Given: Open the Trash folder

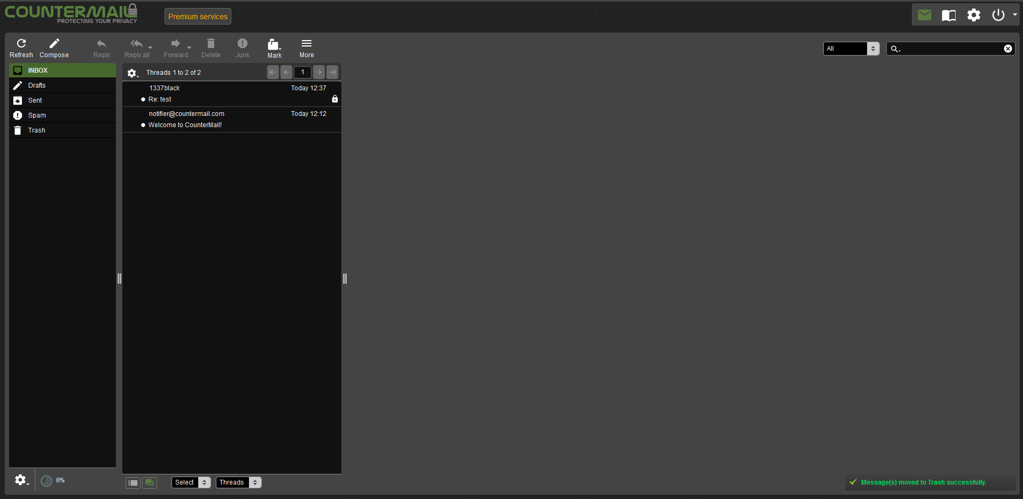Looking at the screenshot, I should 63,130.
